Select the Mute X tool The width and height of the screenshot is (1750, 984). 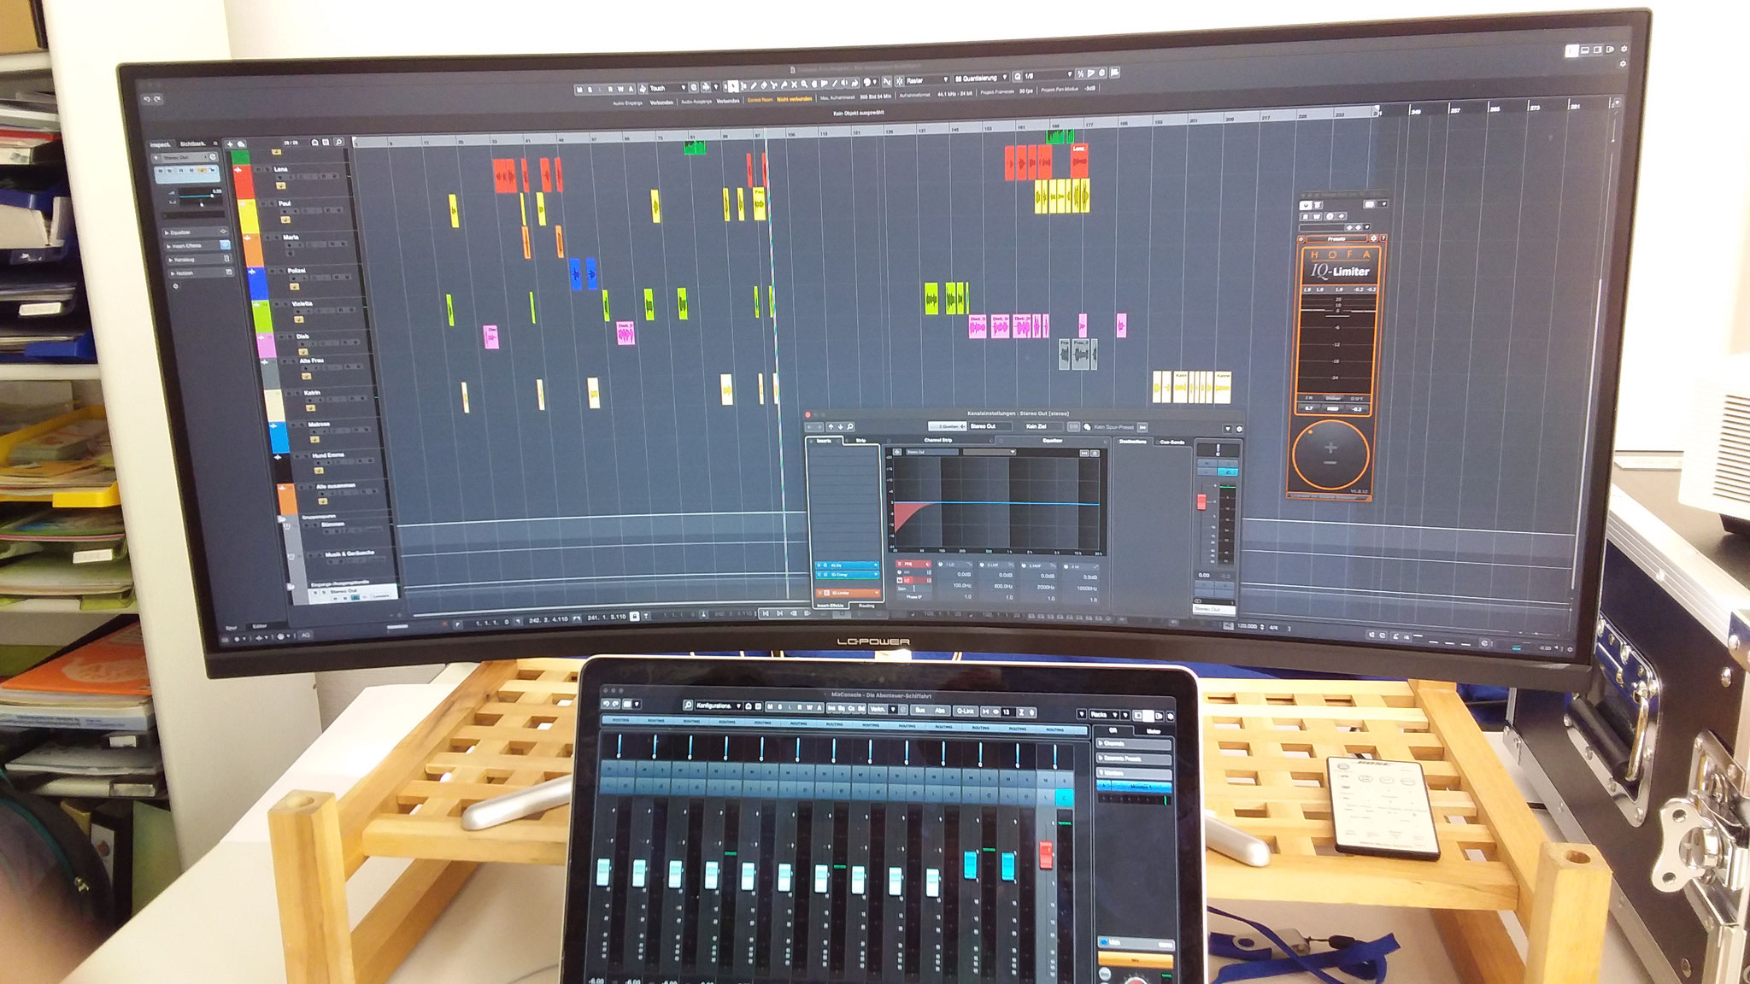(794, 85)
